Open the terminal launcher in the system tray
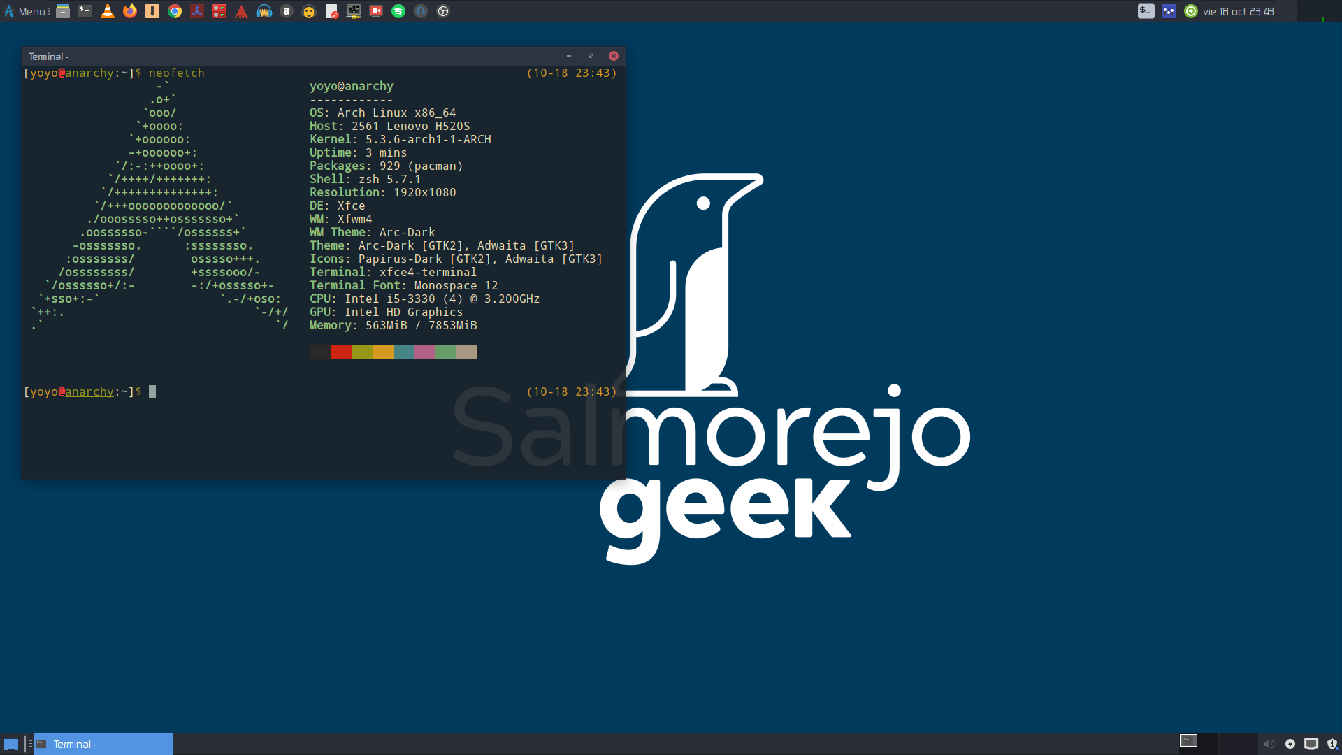This screenshot has height=755, width=1342. (x=1146, y=11)
